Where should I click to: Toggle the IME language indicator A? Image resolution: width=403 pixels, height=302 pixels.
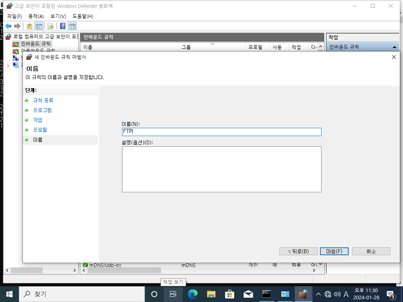[x=346, y=294]
